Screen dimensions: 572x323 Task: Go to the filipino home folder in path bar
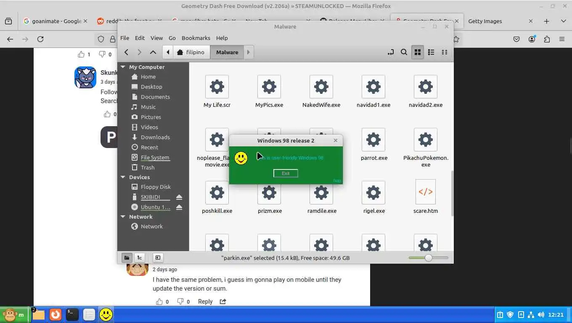pos(191,52)
